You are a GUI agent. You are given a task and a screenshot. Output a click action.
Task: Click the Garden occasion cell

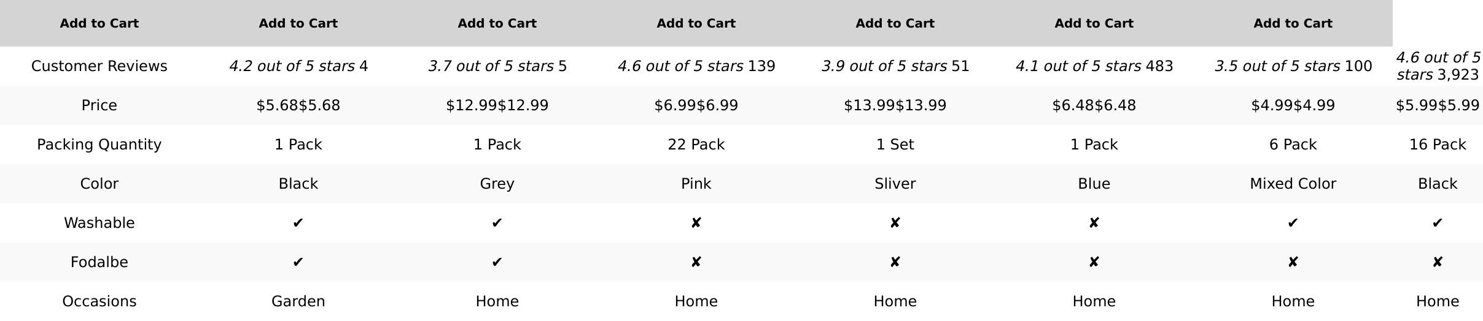point(298,301)
